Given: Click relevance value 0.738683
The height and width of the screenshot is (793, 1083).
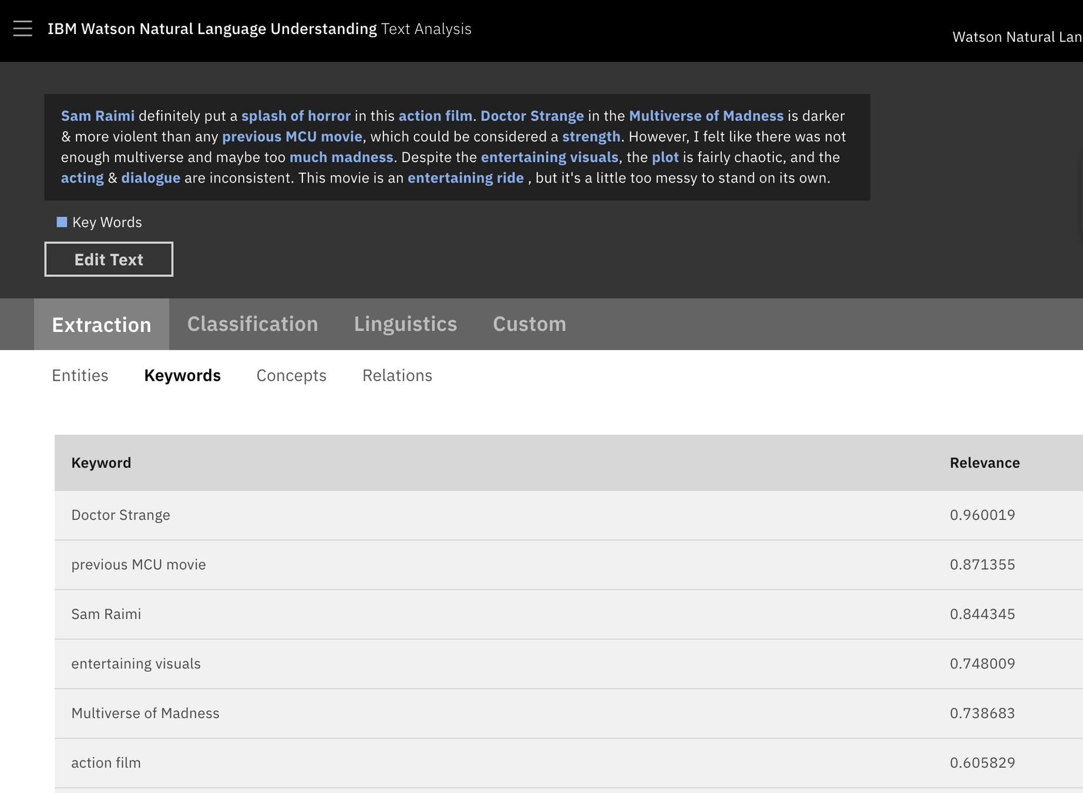Looking at the screenshot, I should 982,713.
